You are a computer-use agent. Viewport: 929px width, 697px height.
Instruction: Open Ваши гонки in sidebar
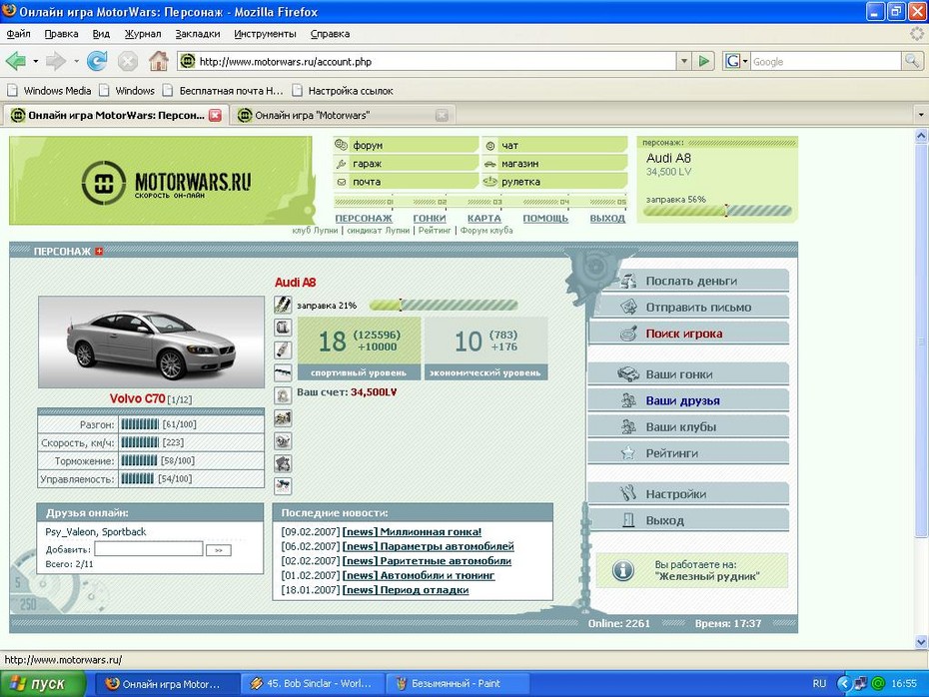click(688, 374)
